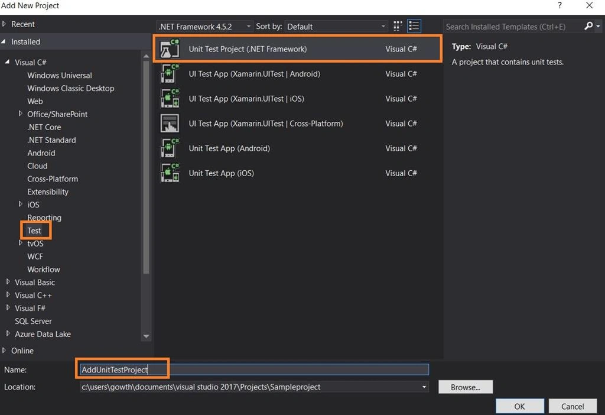Click the project Name input field
This screenshot has height=415, width=605.
[254, 369]
